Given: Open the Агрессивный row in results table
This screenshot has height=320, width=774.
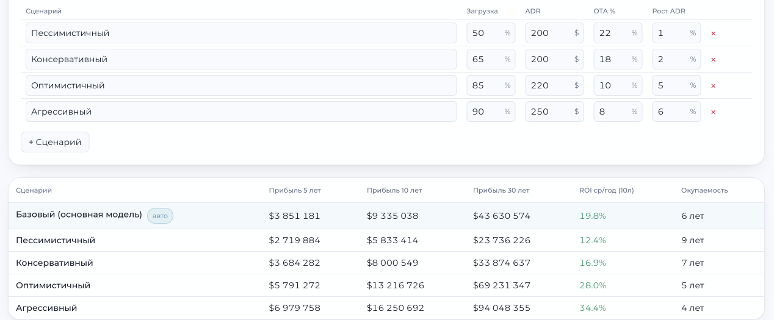Looking at the screenshot, I should click(386, 308).
